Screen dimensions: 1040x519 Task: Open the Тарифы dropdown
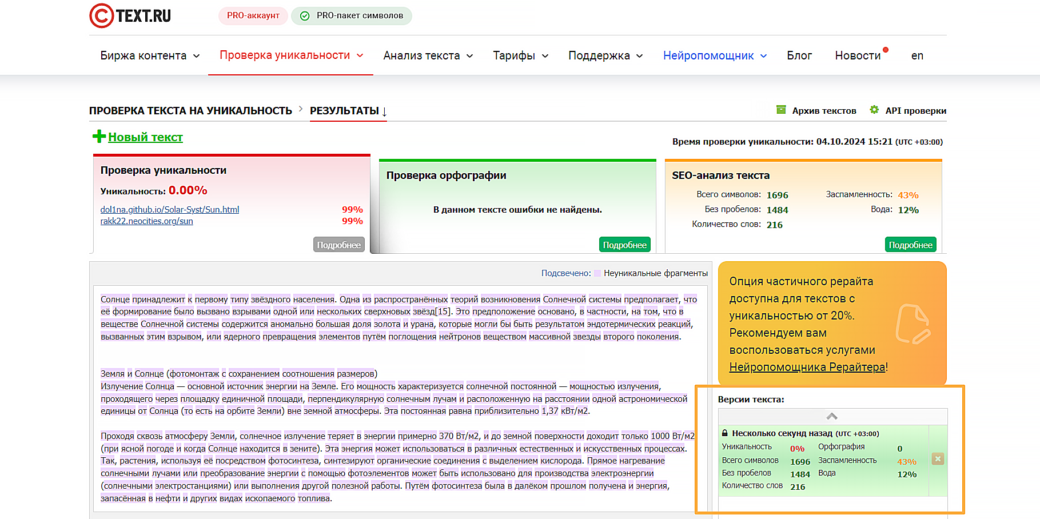521,55
